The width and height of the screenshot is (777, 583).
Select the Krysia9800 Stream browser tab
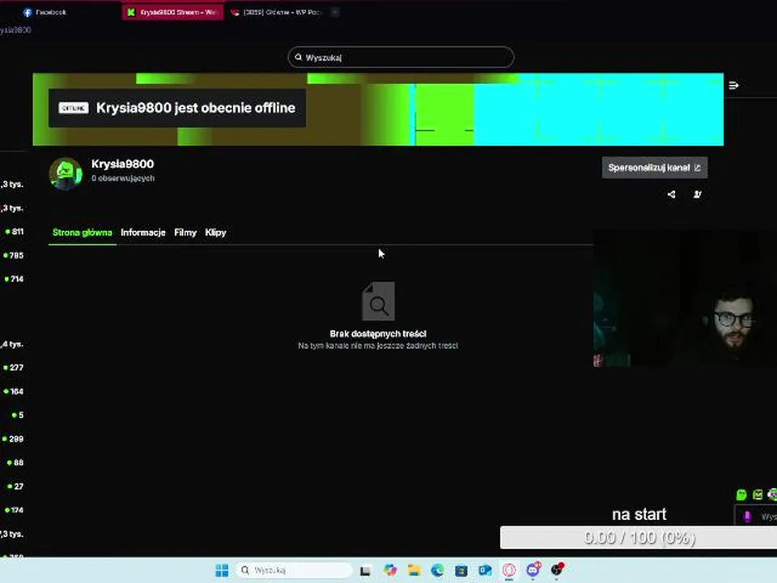tap(172, 12)
